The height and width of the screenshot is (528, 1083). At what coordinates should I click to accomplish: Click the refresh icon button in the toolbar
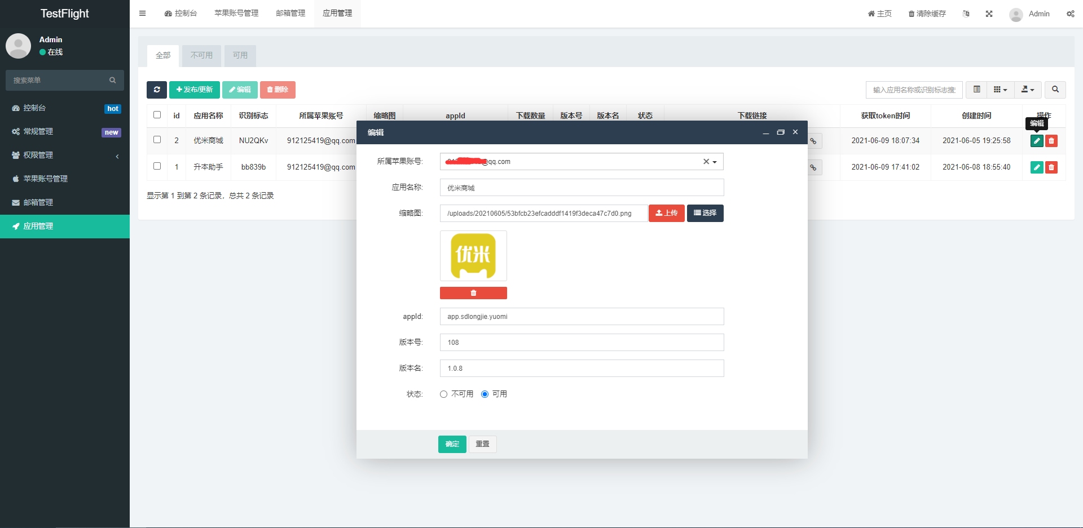click(156, 90)
